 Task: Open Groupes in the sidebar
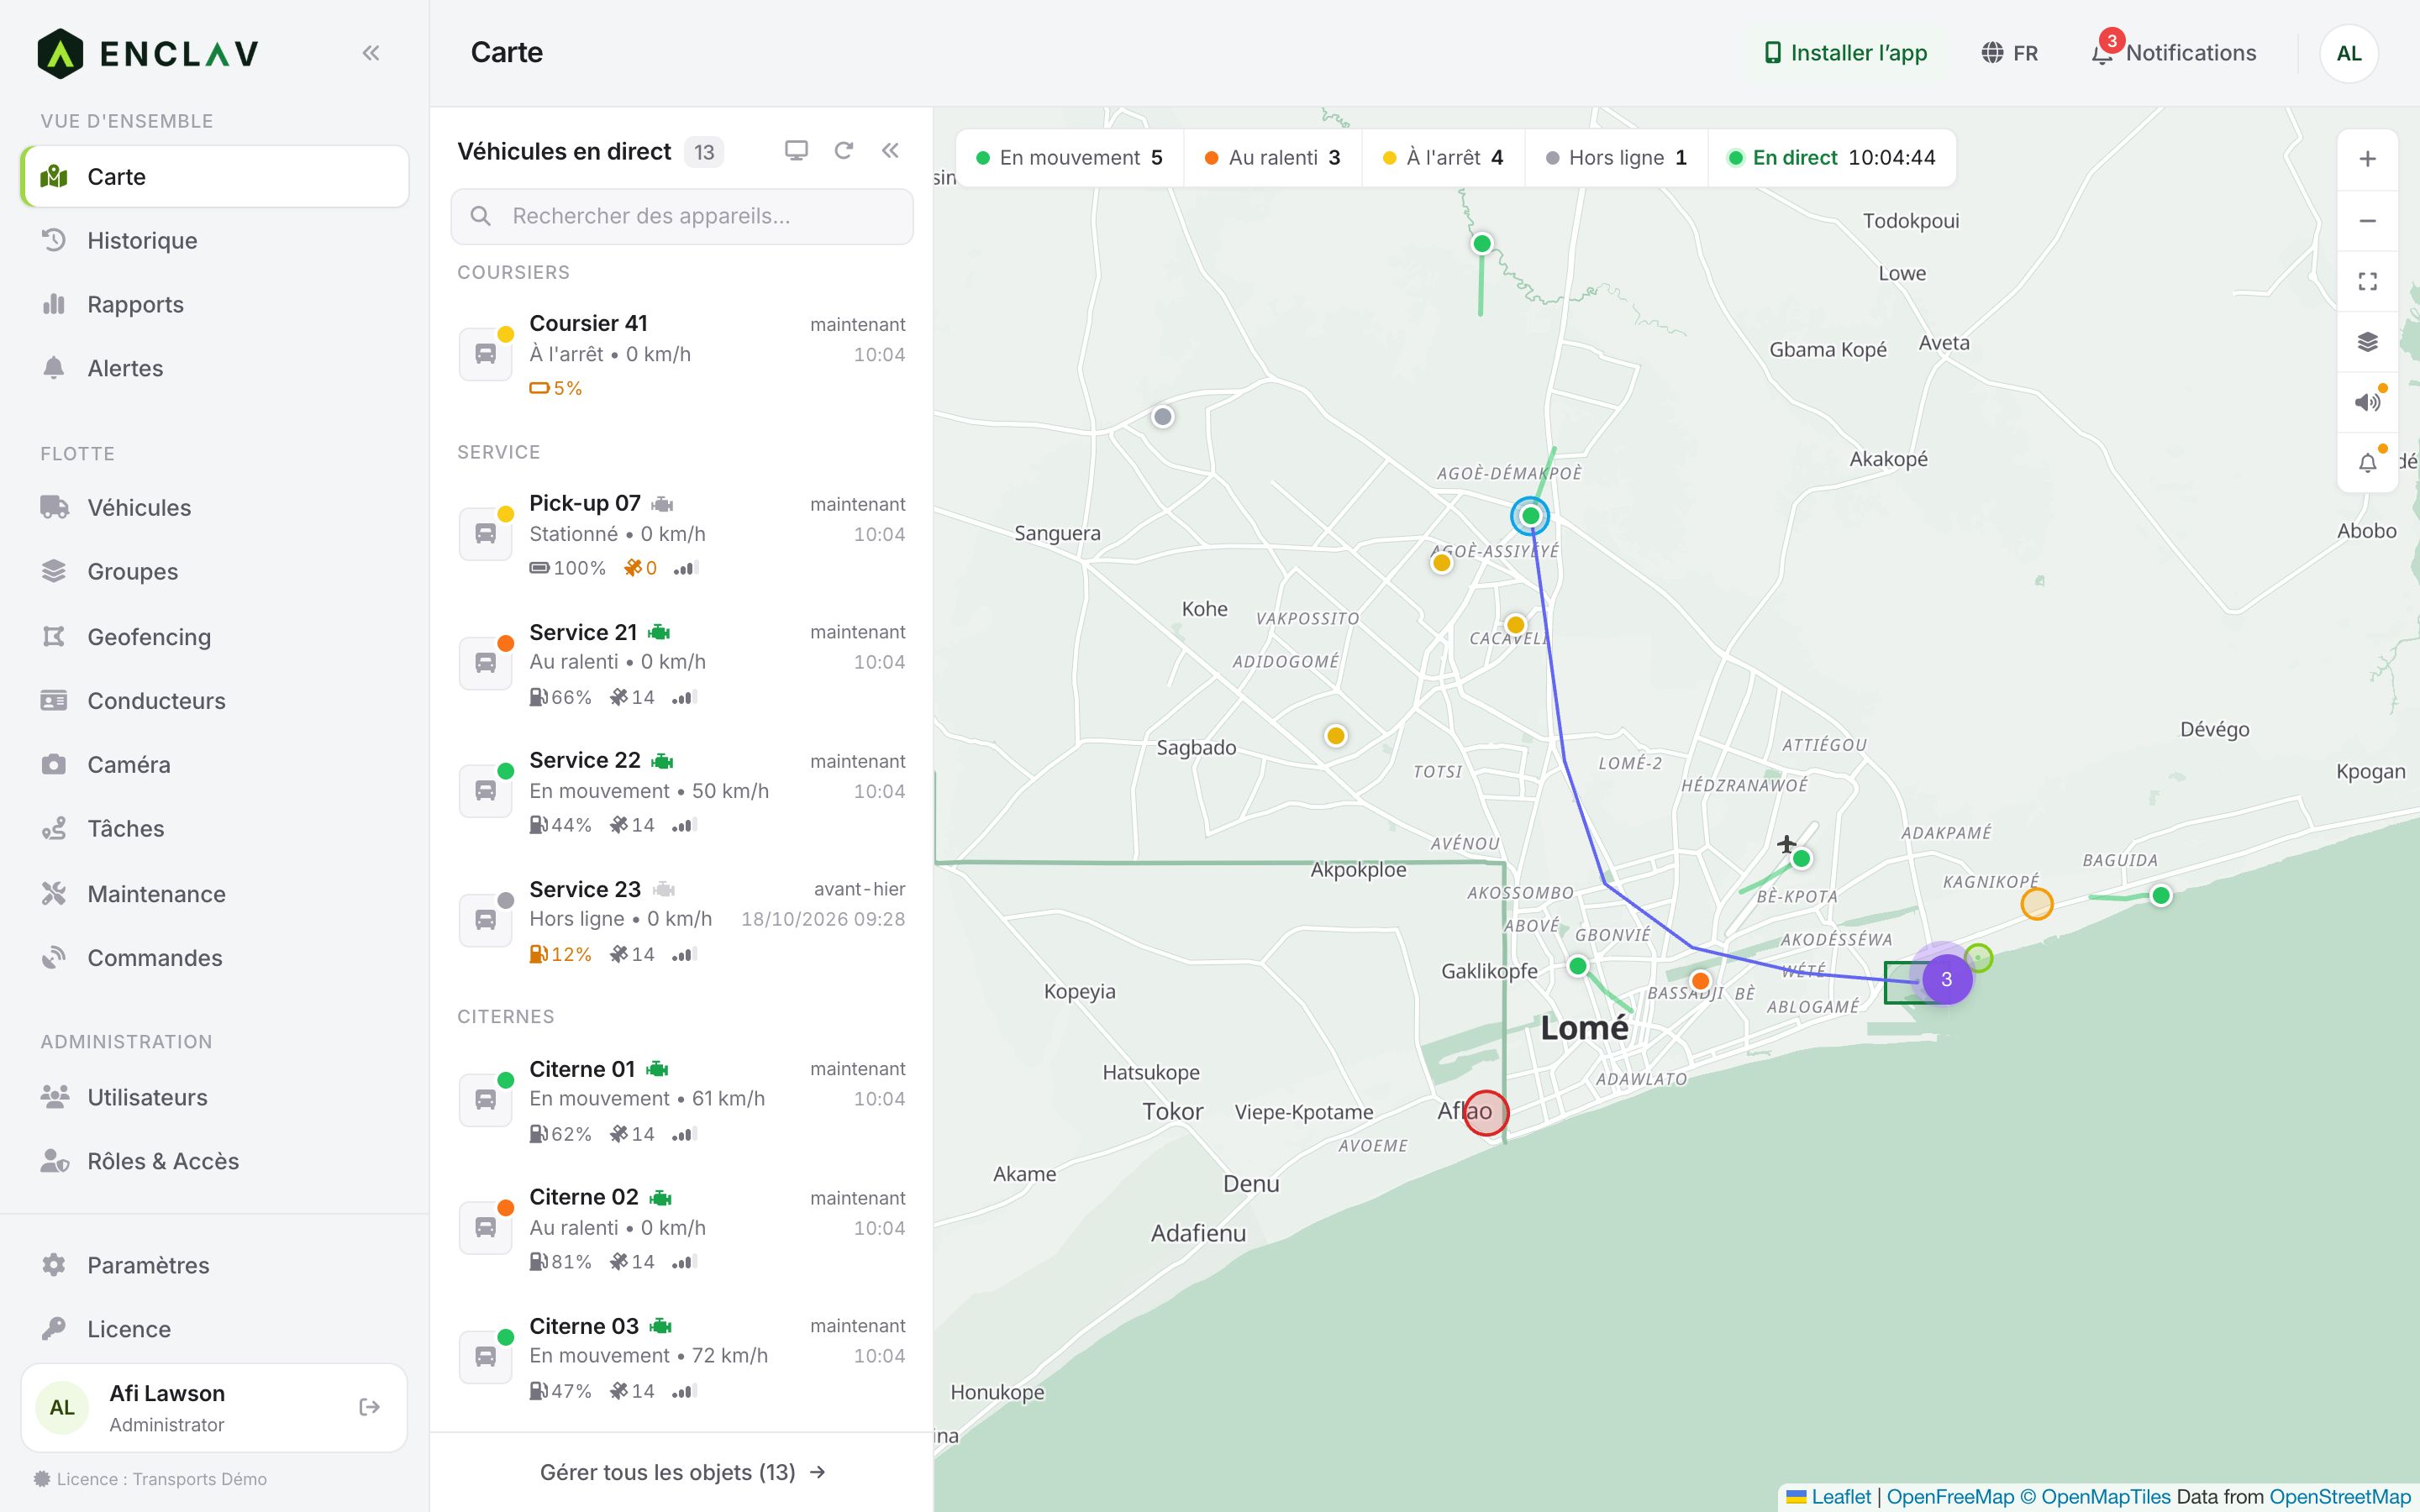click(x=214, y=572)
